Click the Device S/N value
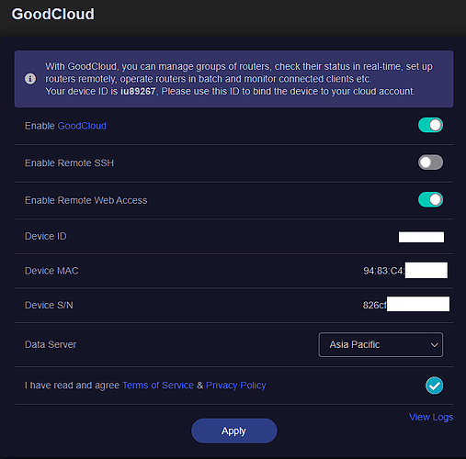 (406, 305)
